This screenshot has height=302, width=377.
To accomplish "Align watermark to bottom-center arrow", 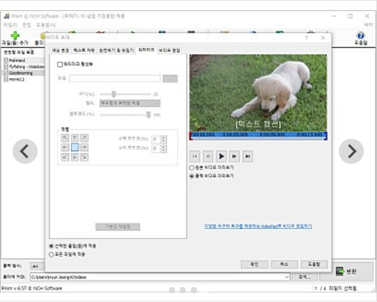I will tap(75, 157).
